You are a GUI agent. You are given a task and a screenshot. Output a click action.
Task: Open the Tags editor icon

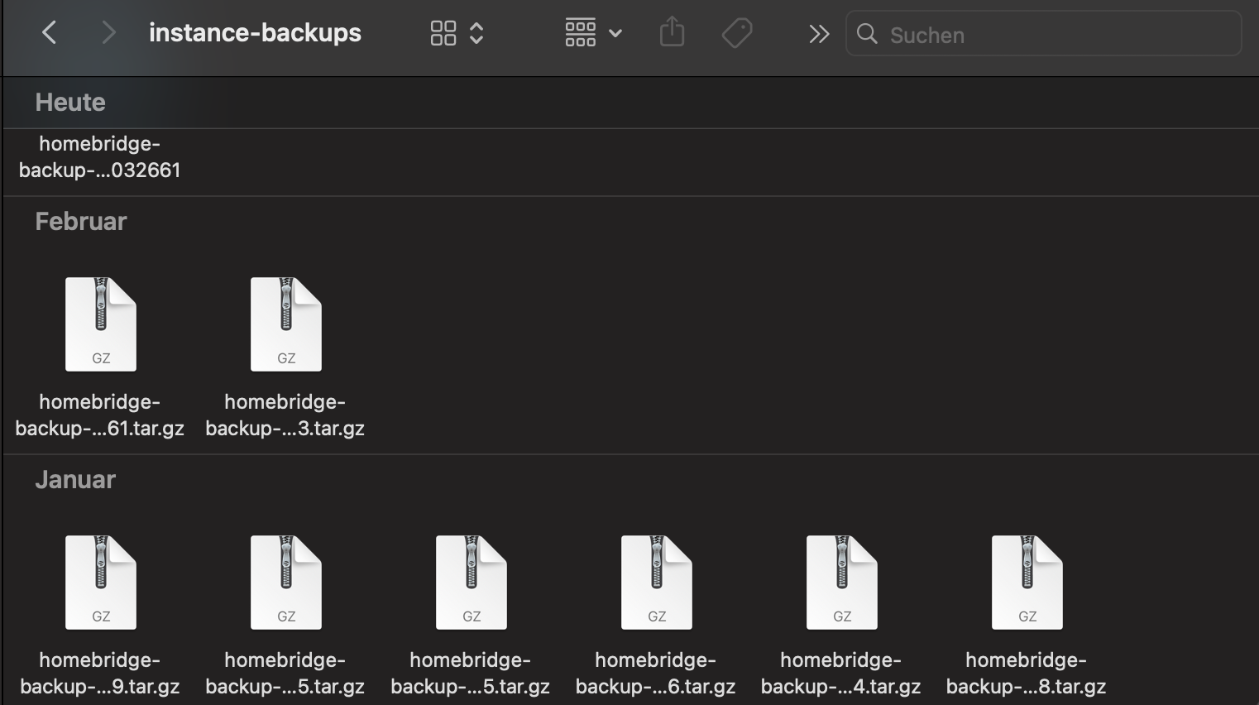pos(736,33)
